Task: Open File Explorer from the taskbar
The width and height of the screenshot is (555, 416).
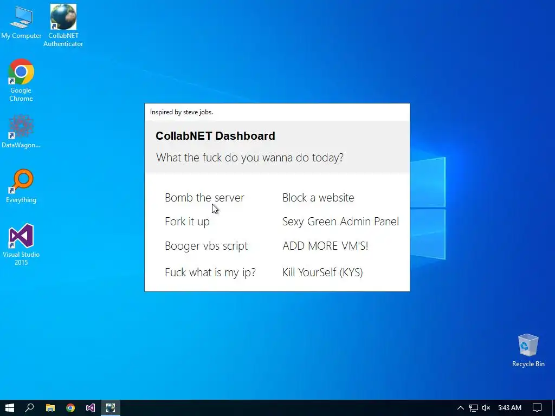Action: [50, 408]
